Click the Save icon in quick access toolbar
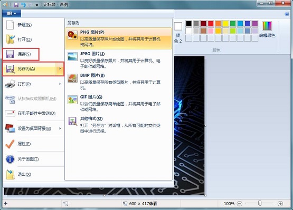This screenshot has height=210, width=293. click(16, 5)
